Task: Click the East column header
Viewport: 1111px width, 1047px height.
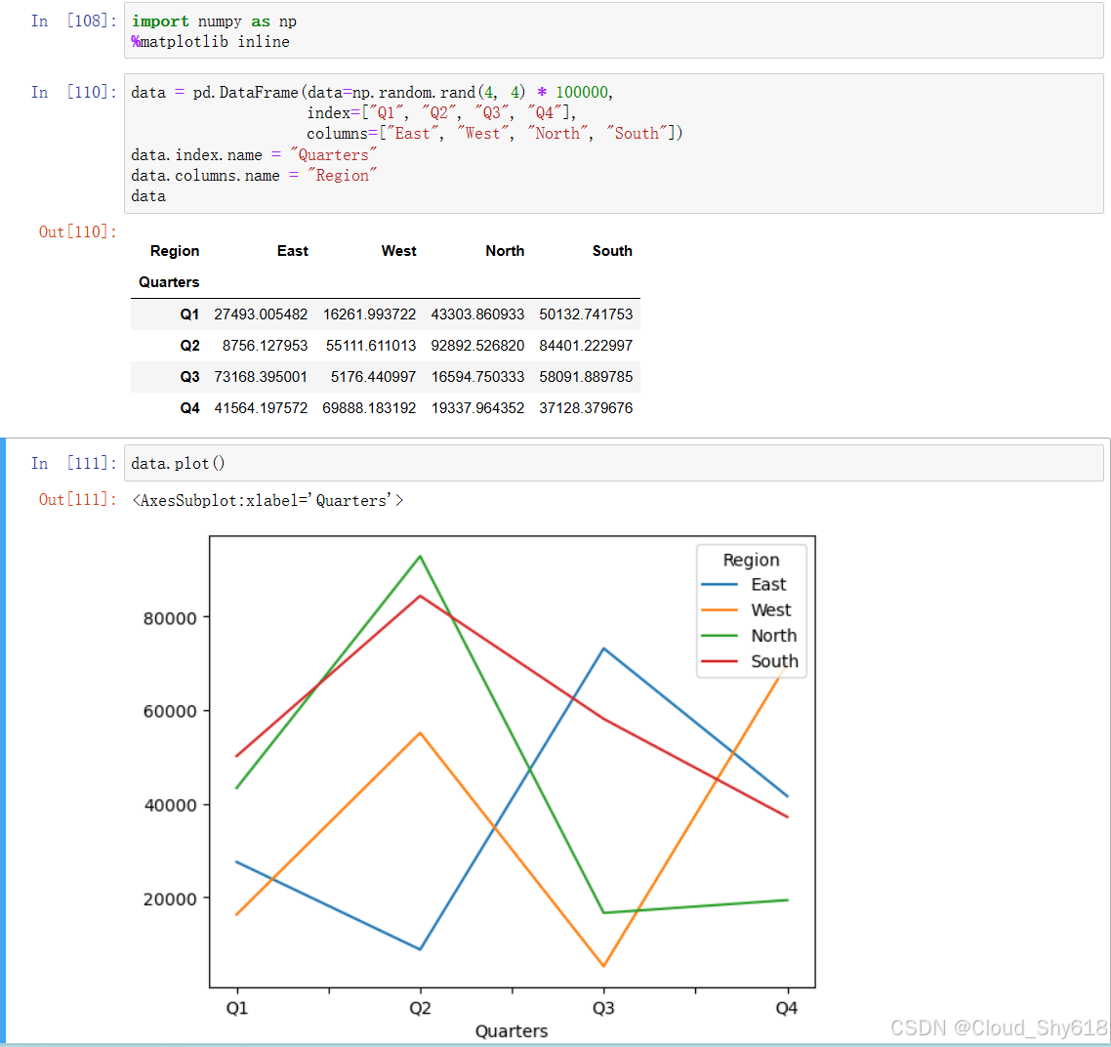Action: tap(293, 251)
